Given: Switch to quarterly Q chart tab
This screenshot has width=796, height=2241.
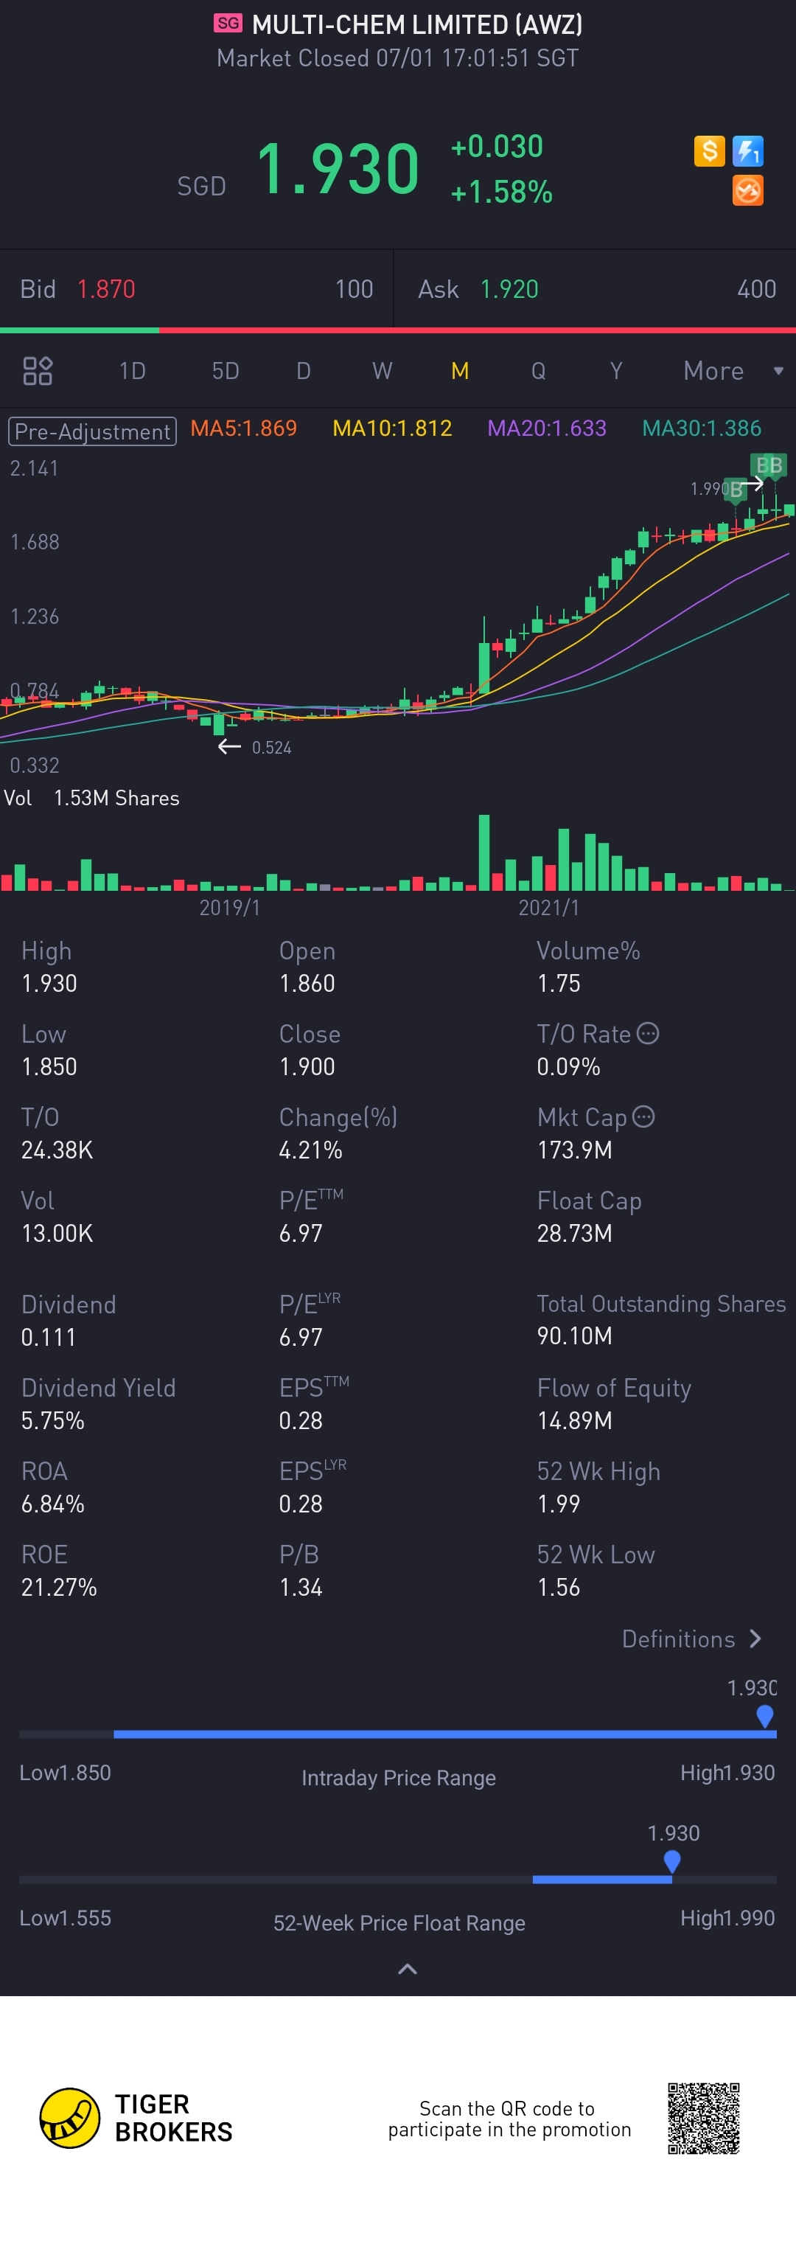Looking at the screenshot, I should (x=539, y=371).
